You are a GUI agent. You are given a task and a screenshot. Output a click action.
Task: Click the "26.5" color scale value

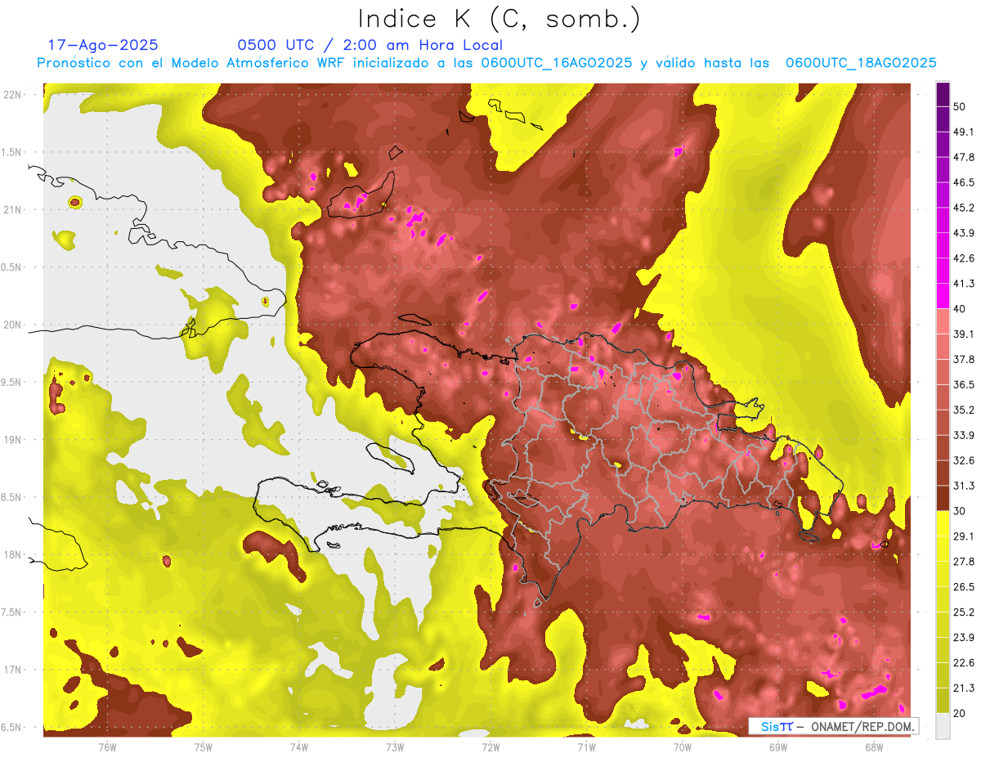[964, 587]
